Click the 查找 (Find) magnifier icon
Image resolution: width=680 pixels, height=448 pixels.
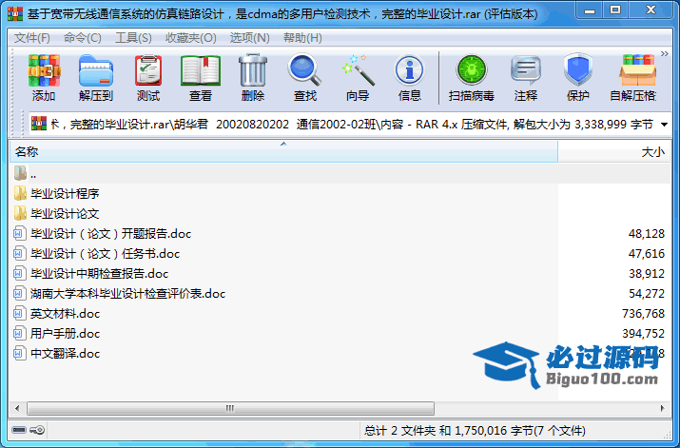pyautogui.click(x=304, y=77)
